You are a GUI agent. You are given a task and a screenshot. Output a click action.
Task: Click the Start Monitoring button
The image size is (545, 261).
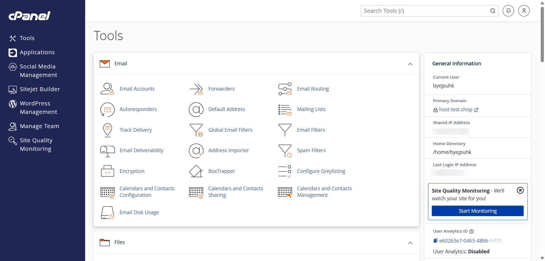[x=478, y=211]
